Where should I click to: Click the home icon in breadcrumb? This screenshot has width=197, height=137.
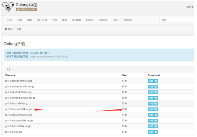(x=6, y=29)
